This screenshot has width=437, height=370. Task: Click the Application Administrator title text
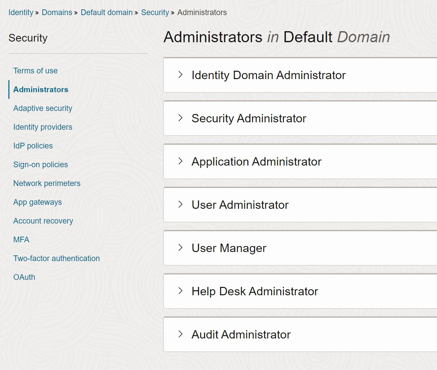coord(256,162)
